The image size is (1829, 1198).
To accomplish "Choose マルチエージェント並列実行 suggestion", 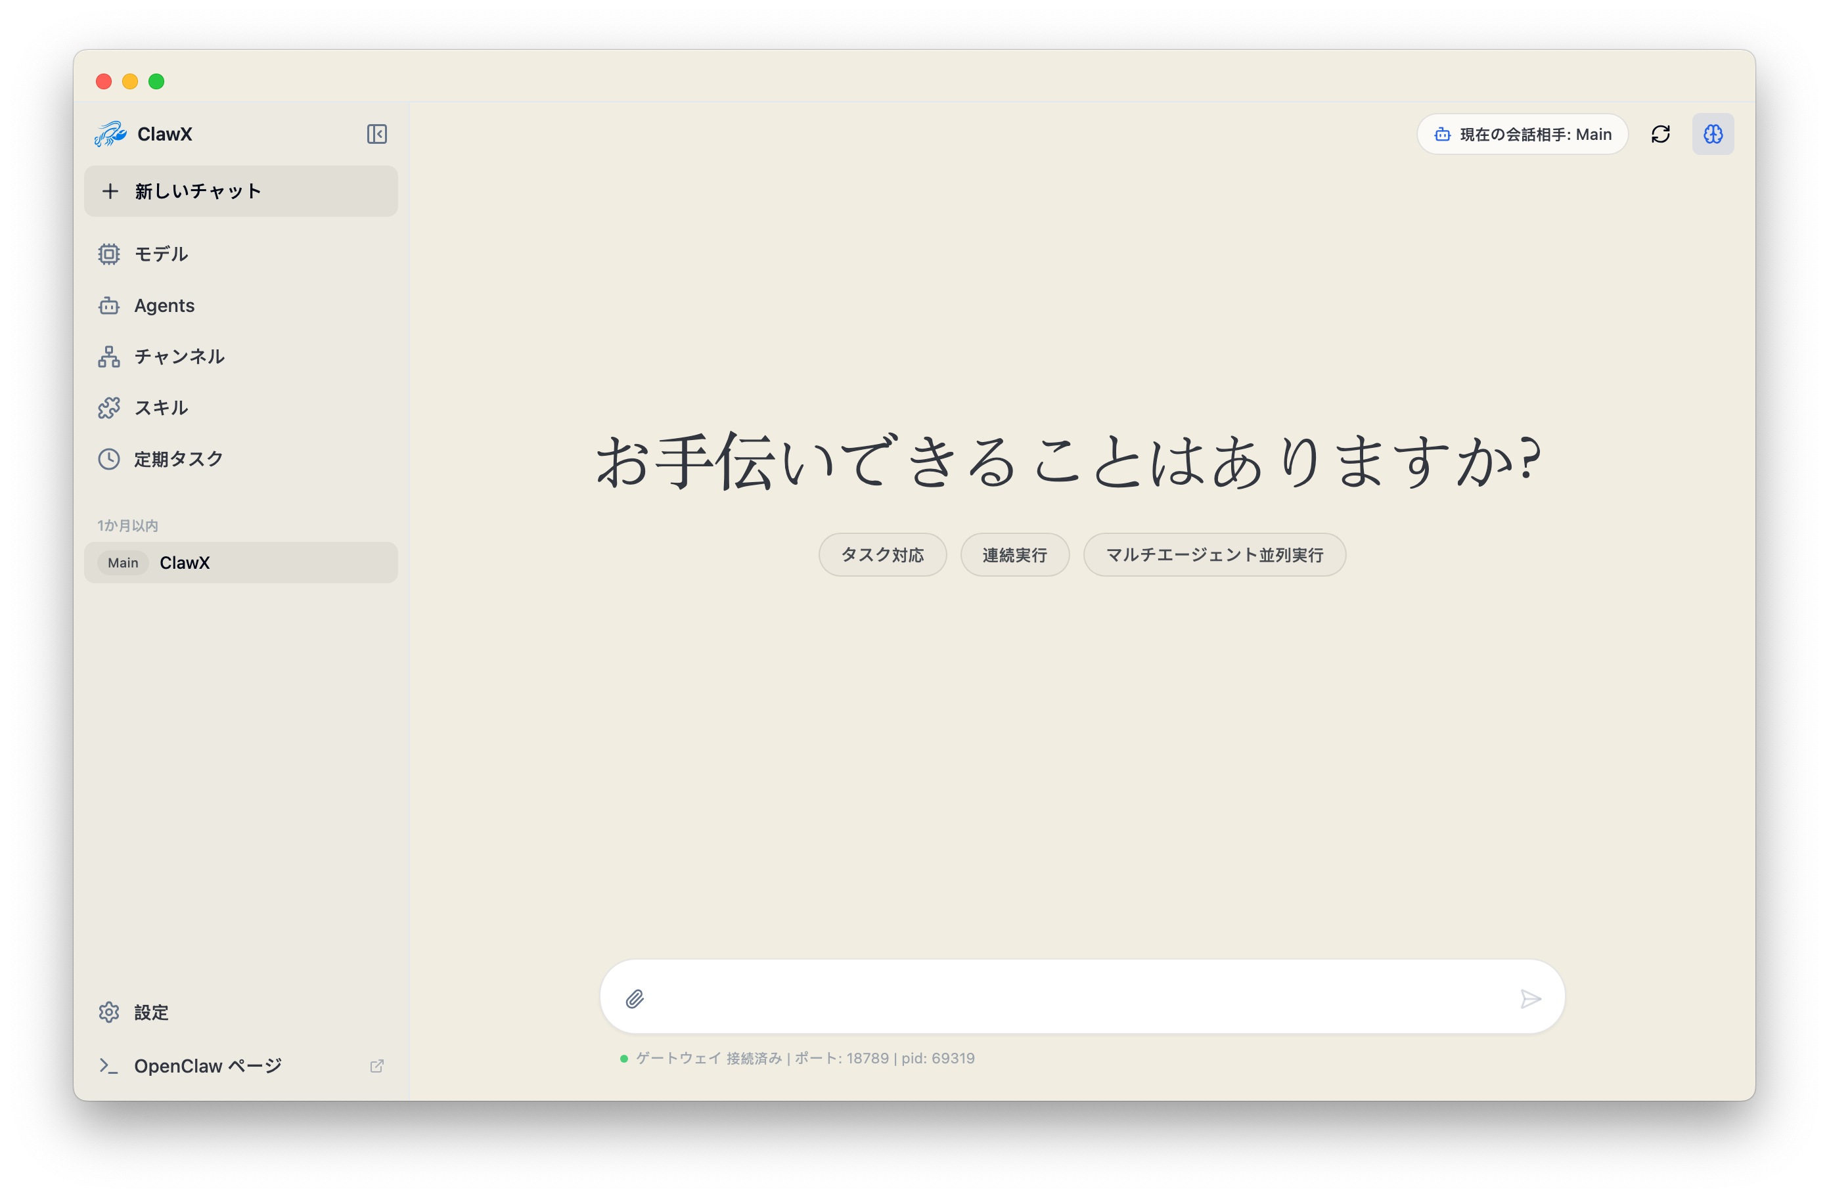I will pos(1213,555).
